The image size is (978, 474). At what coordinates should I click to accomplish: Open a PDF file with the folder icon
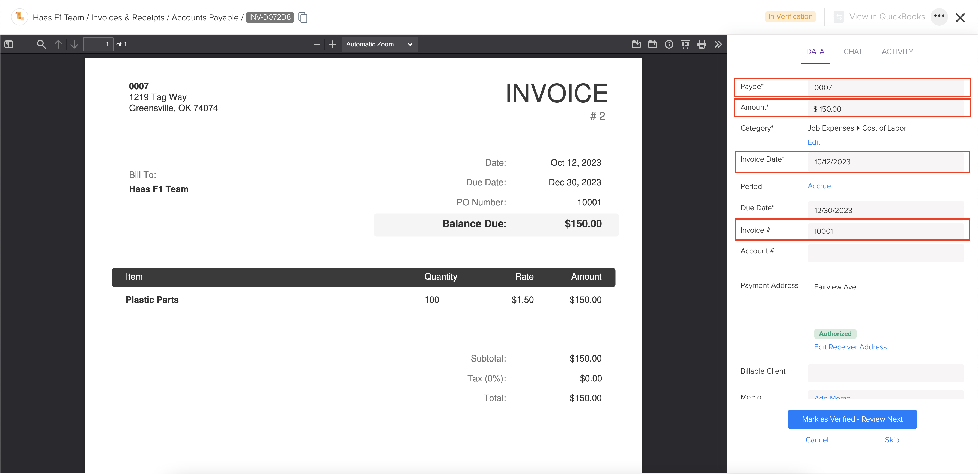click(x=636, y=44)
